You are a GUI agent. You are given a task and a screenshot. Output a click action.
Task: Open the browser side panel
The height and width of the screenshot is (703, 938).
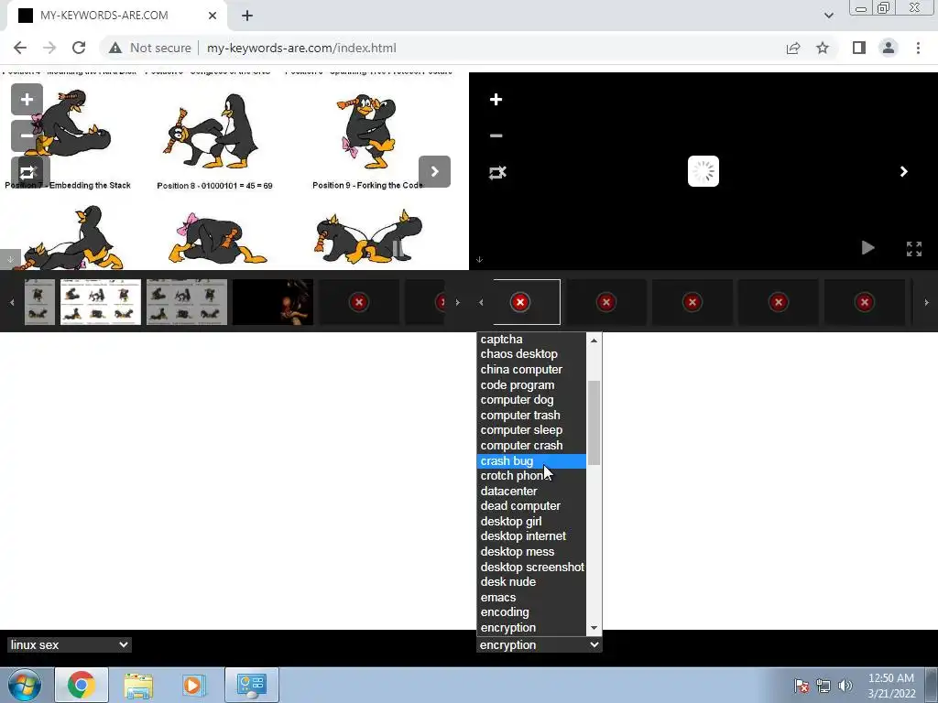pos(859,48)
